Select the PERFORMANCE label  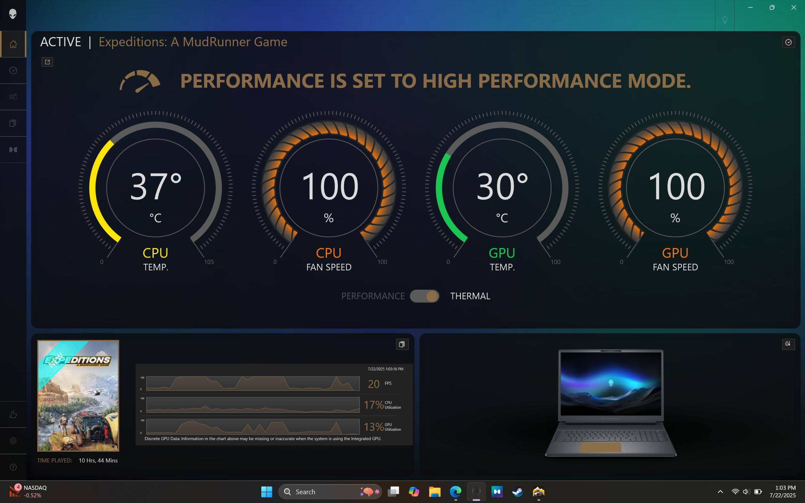click(373, 296)
